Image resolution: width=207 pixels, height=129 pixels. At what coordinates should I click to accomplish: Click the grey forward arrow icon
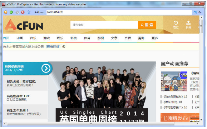click(17, 12)
